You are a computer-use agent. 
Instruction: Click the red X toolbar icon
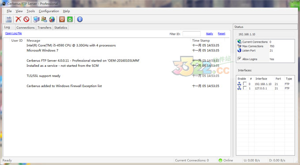(19, 19)
